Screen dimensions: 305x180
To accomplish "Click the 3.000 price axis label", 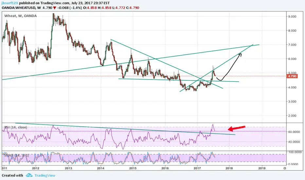I will [292, 101].
